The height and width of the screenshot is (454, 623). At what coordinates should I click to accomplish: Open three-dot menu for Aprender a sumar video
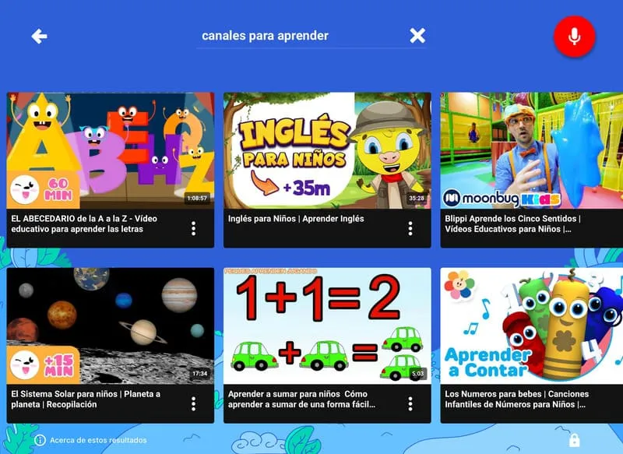pyautogui.click(x=410, y=404)
